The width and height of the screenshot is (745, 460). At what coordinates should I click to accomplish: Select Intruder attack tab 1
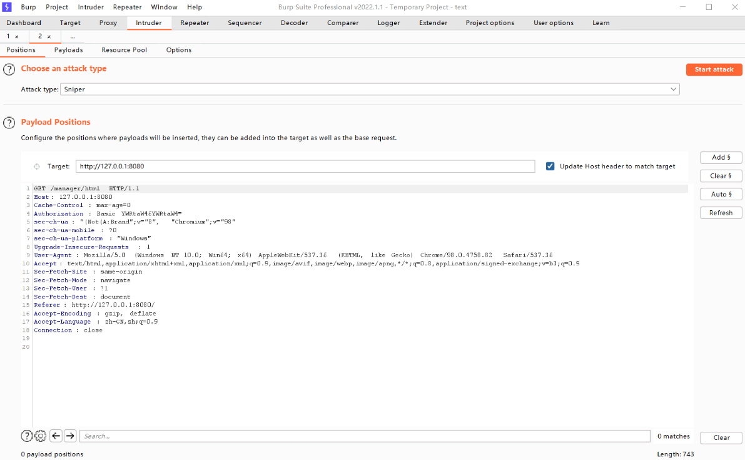tap(8, 36)
